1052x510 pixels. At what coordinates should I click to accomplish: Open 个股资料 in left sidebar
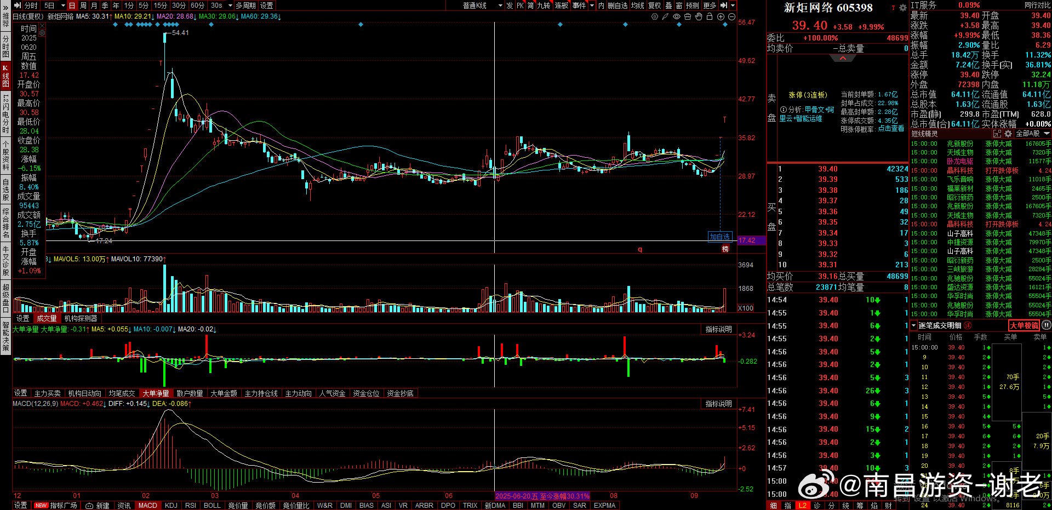coord(5,156)
